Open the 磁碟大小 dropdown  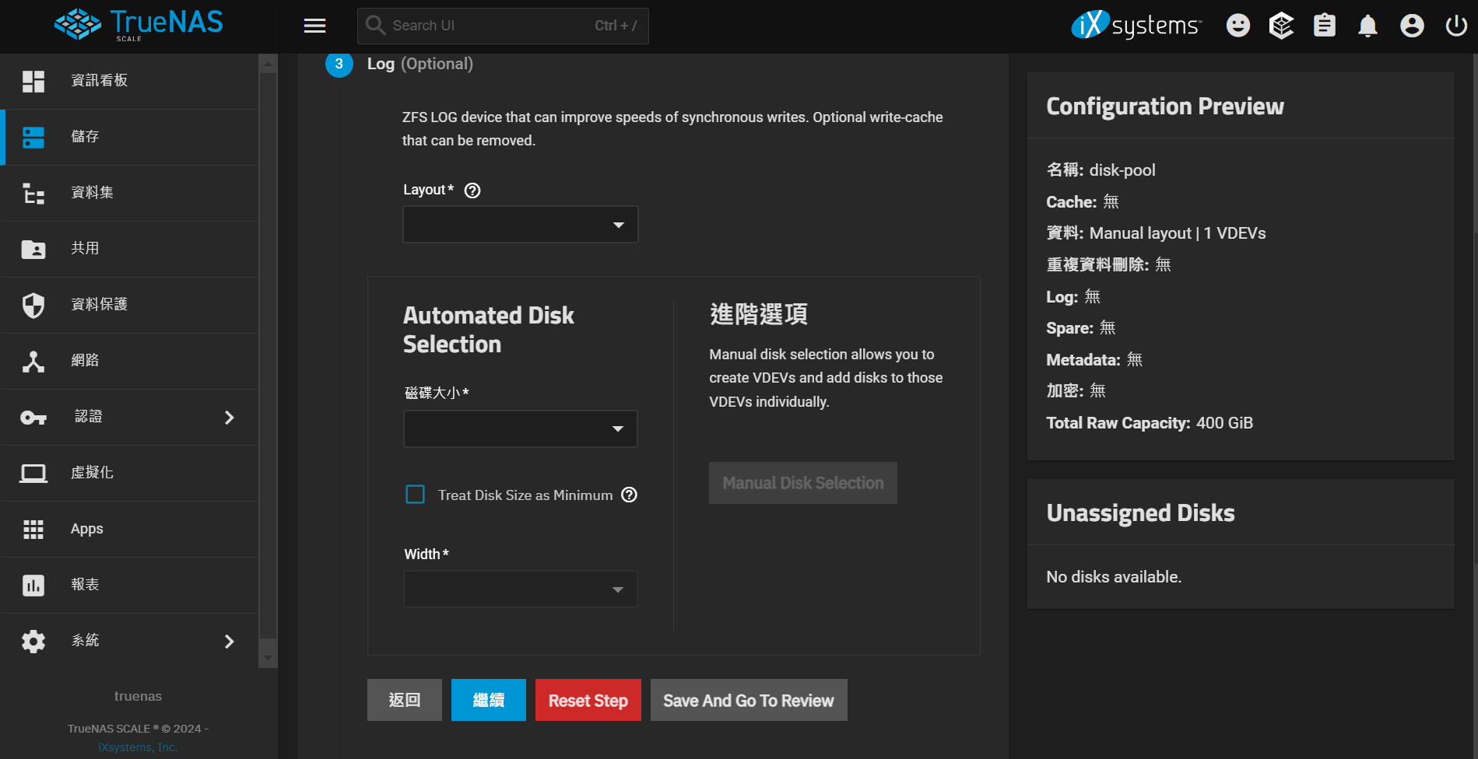(520, 428)
